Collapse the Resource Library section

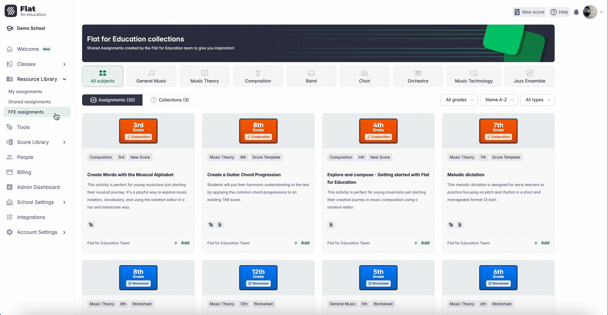(x=64, y=79)
